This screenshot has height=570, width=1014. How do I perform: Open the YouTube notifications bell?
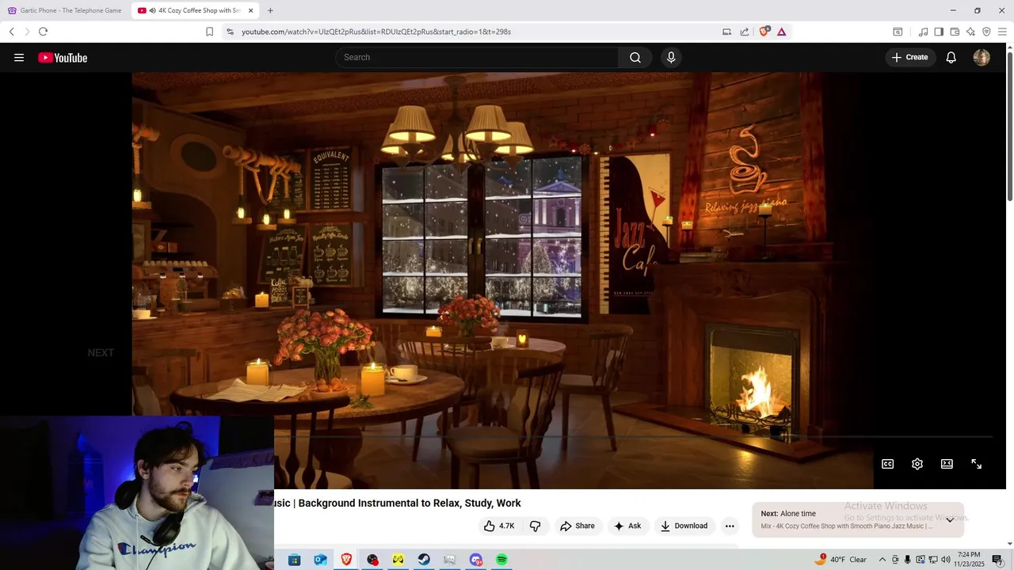pyautogui.click(x=951, y=57)
